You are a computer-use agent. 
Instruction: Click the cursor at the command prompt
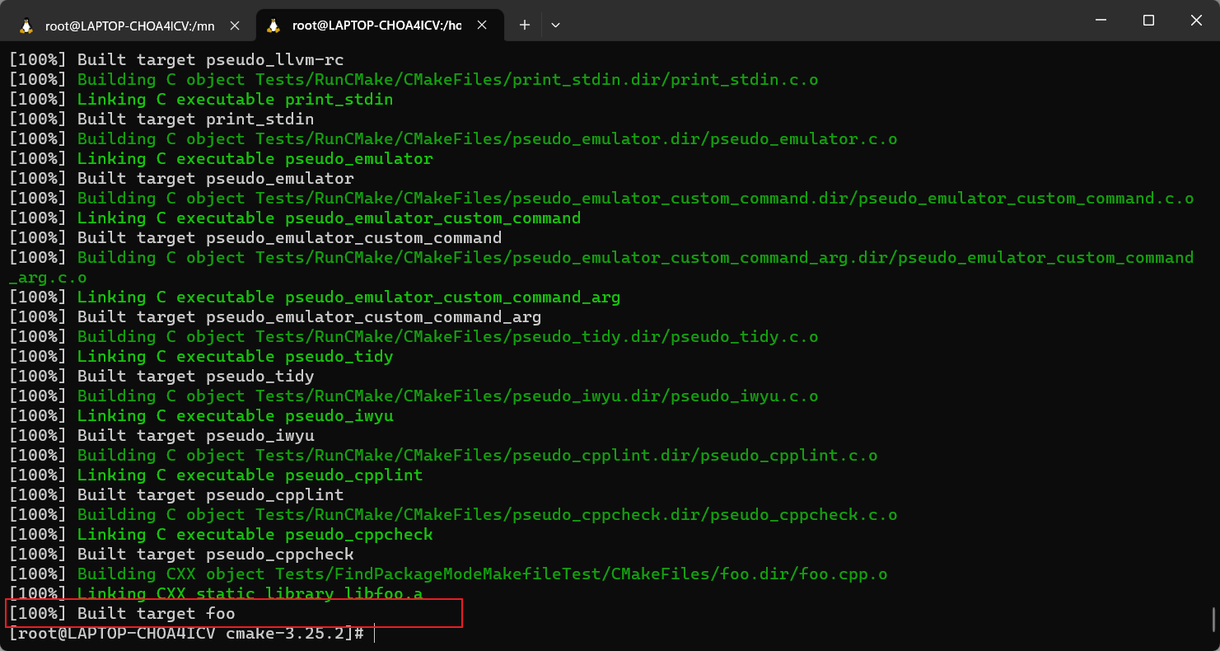tap(375, 633)
